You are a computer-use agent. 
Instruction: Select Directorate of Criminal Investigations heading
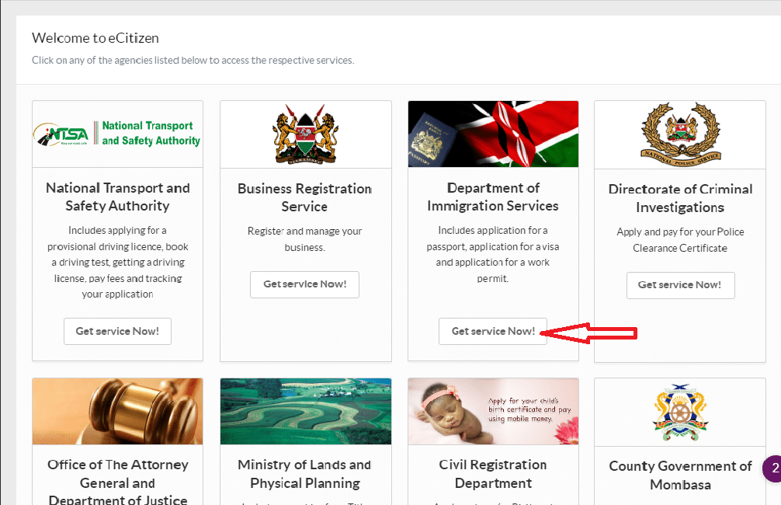pyautogui.click(x=680, y=198)
